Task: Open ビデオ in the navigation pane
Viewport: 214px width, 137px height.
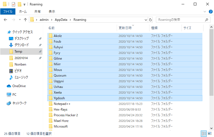Action: pos(15,71)
